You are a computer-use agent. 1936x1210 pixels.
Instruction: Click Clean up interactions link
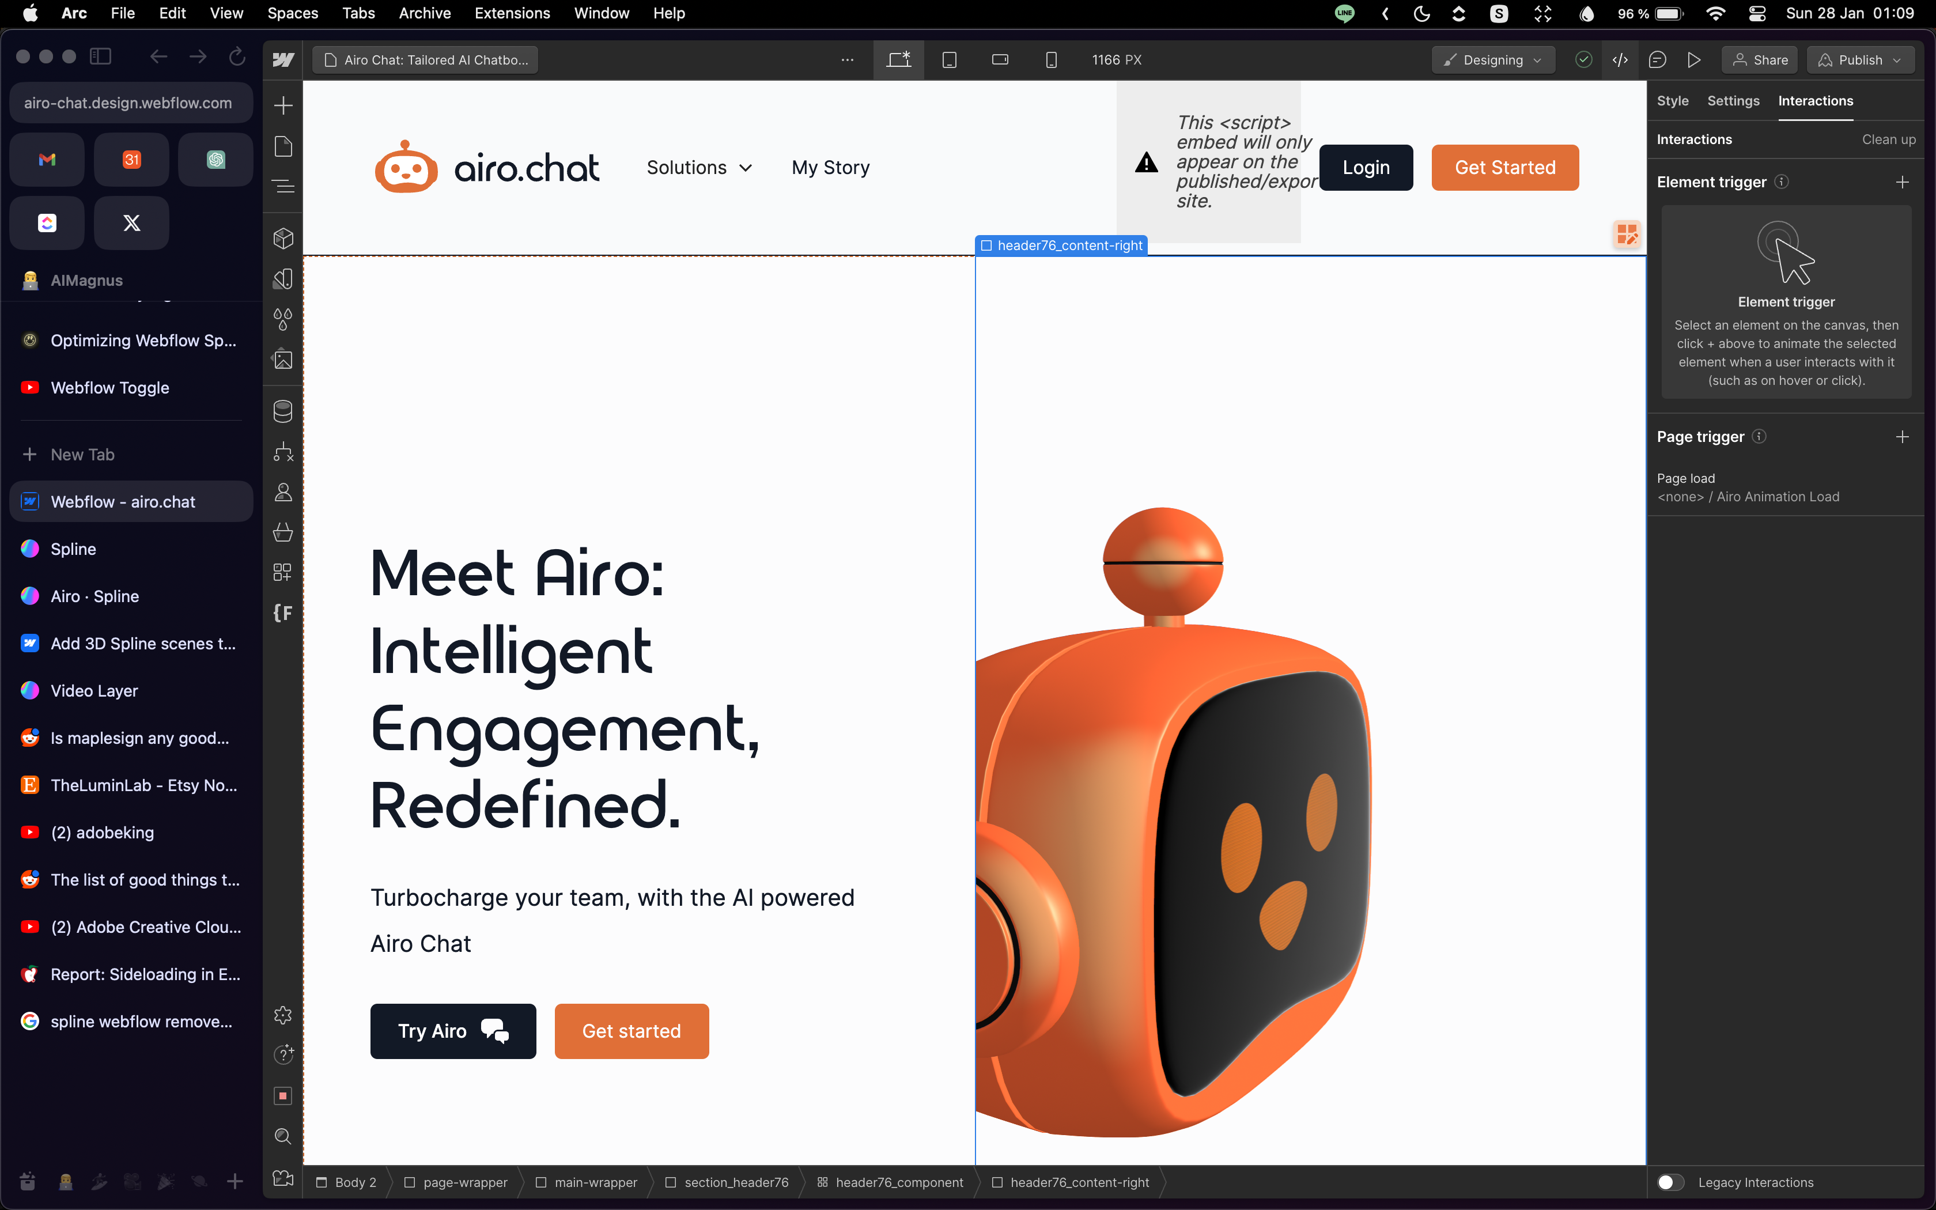tap(1888, 139)
